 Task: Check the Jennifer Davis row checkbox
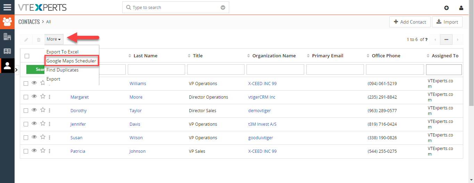pos(26,124)
